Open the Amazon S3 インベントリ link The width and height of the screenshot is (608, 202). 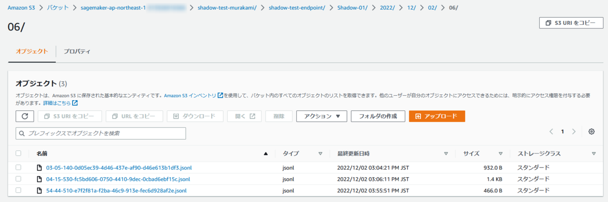pos(191,95)
